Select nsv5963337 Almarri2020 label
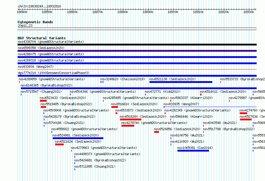Screen dimensions: 265x181 click(x=191, y=98)
